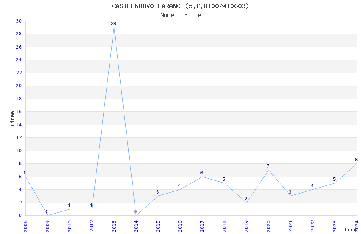Screen dimensions: 361x234
Task: Select the data label 1 for year 2012
Action: [91, 205]
